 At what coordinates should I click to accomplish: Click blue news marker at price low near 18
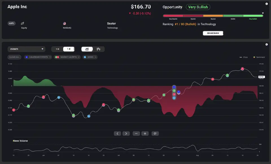pos(89,116)
